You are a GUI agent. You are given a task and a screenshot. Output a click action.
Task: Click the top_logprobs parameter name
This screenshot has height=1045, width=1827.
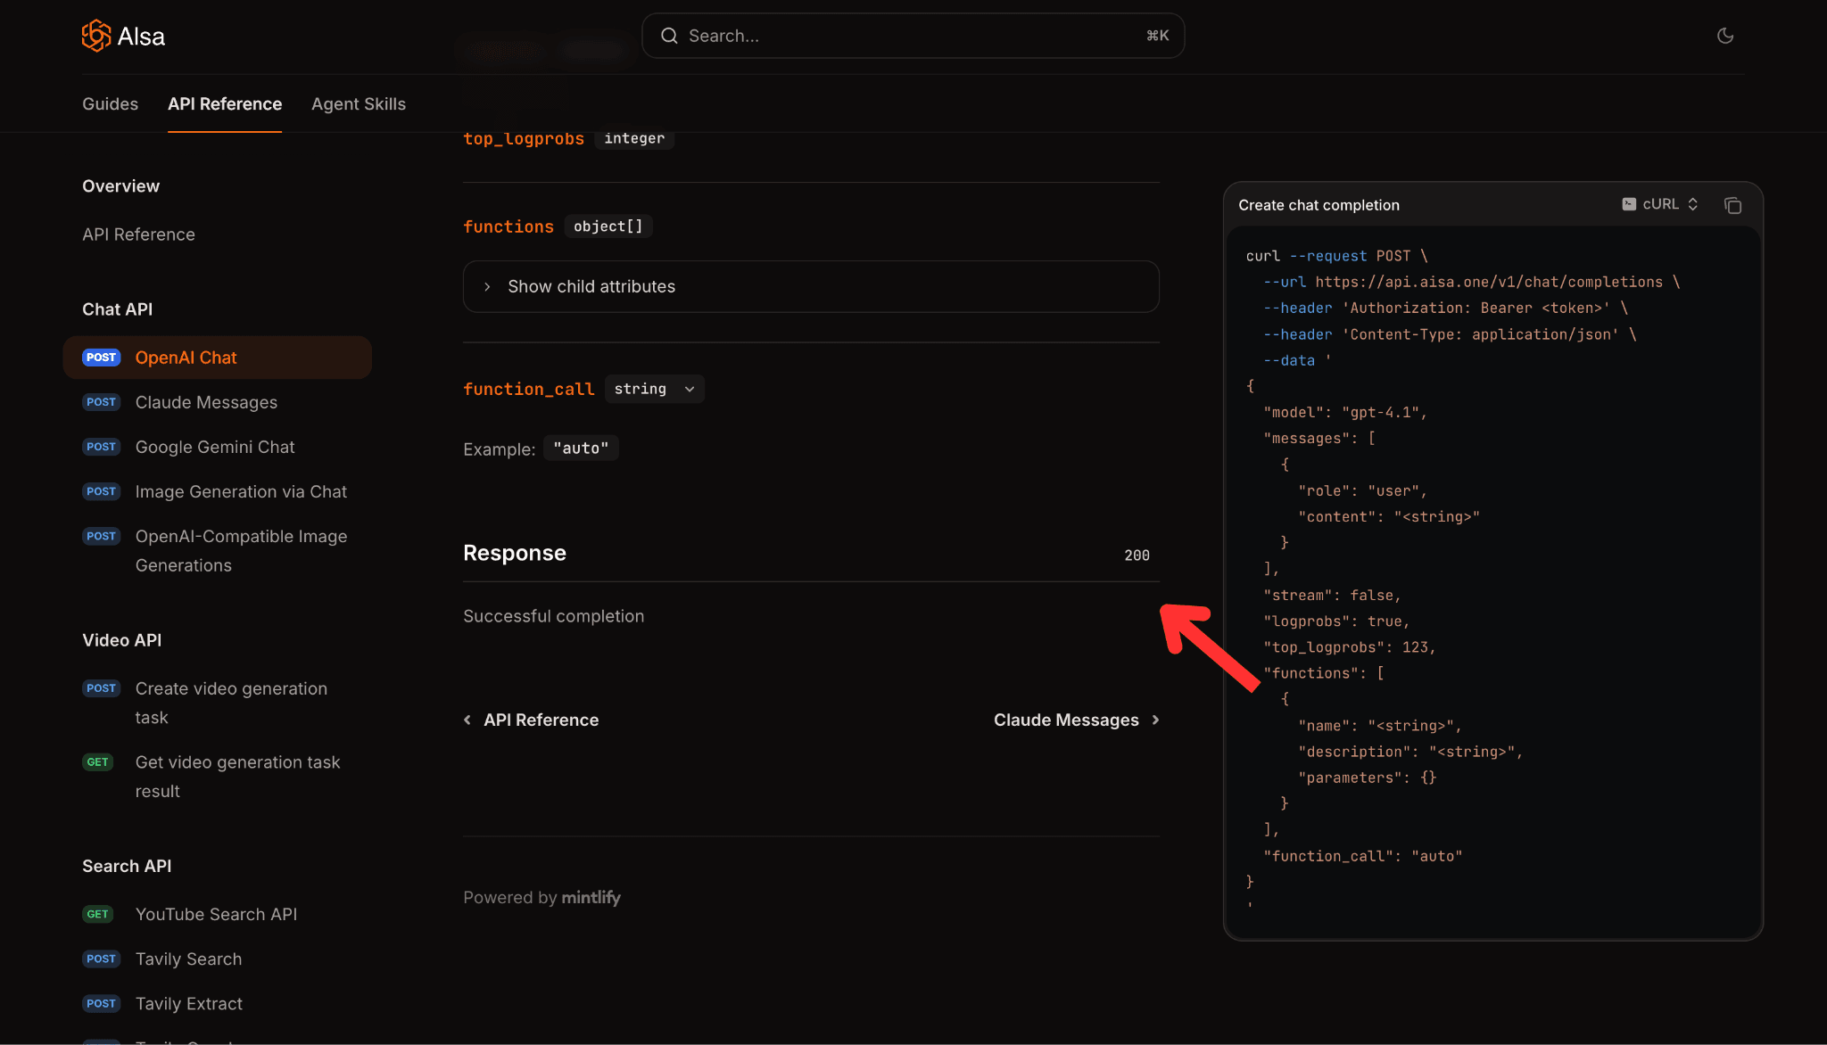pos(524,138)
